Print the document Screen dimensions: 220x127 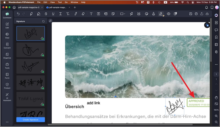pyautogui.click(x=196, y=14)
